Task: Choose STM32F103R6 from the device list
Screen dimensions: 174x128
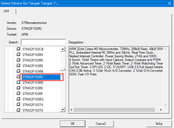Action: click(33, 60)
